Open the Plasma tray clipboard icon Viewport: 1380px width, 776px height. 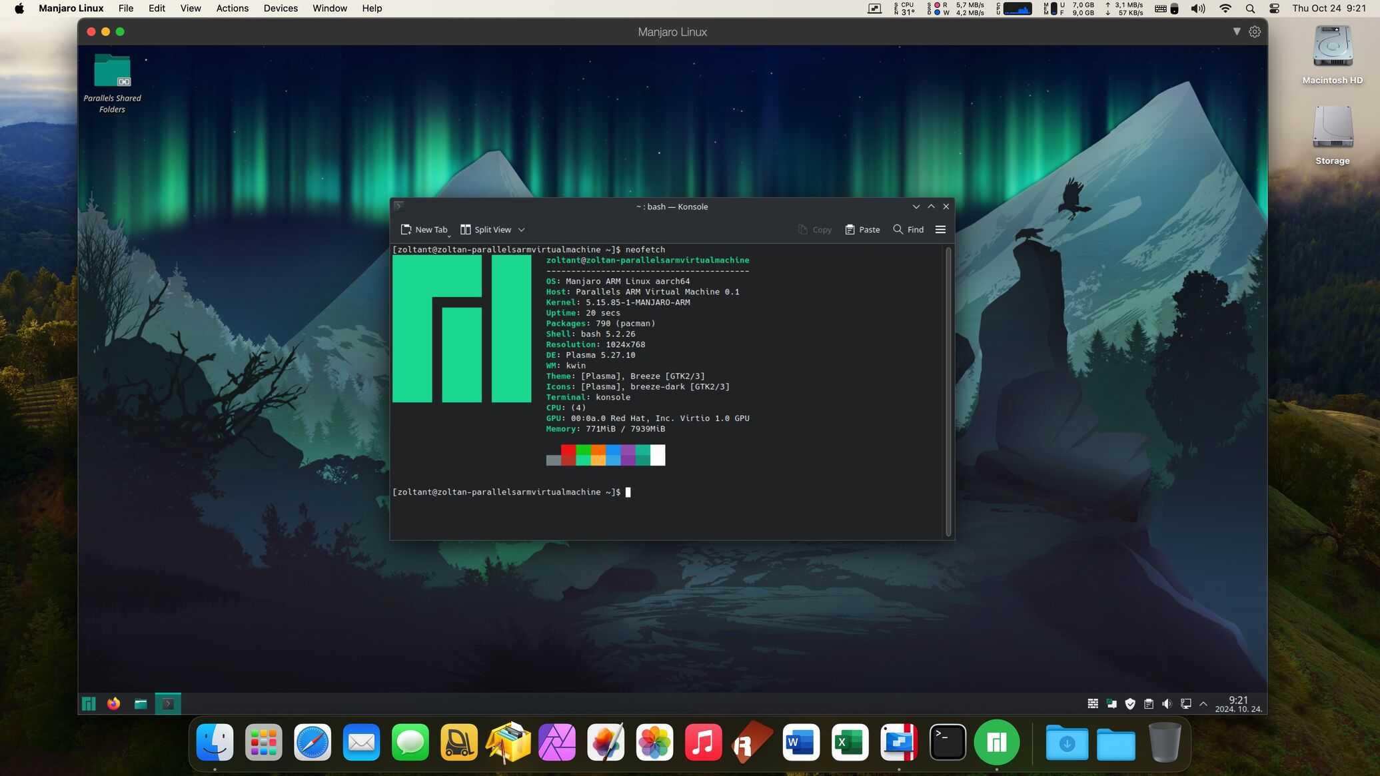[1149, 703]
